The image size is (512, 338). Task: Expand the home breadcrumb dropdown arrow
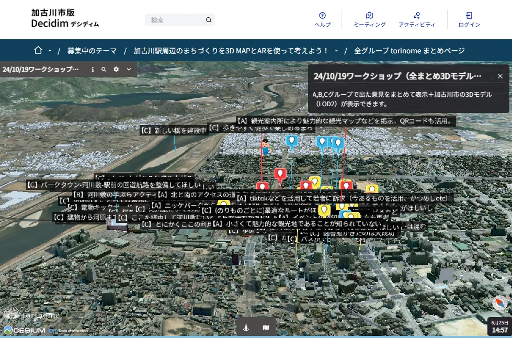click(50, 51)
